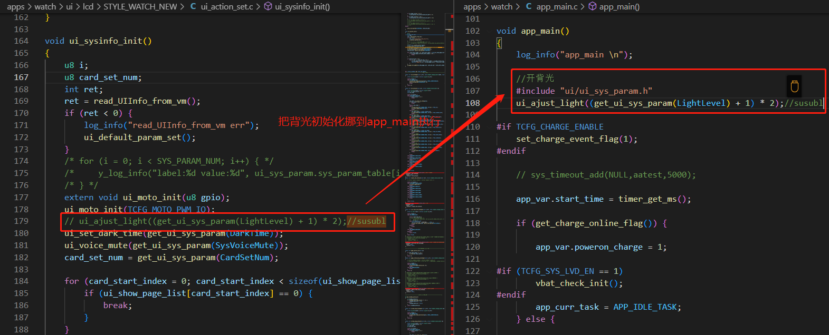Click the left editor's minimap
The image size is (829, 335).
coord(424,174)
